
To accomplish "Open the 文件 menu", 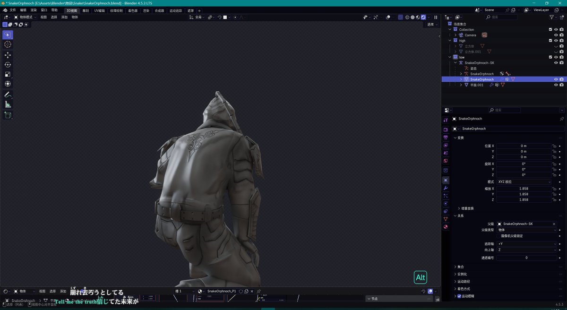I will coord(12,10).
